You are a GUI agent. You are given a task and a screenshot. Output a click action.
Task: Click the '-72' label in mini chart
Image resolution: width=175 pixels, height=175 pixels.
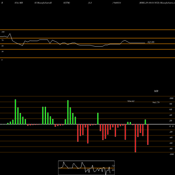point(113,166)
